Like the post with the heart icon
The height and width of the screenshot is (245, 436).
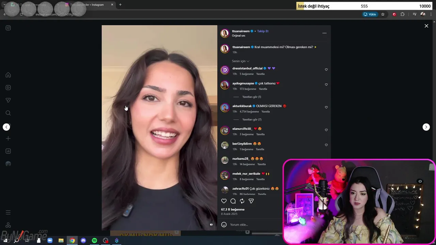[224, 201]
